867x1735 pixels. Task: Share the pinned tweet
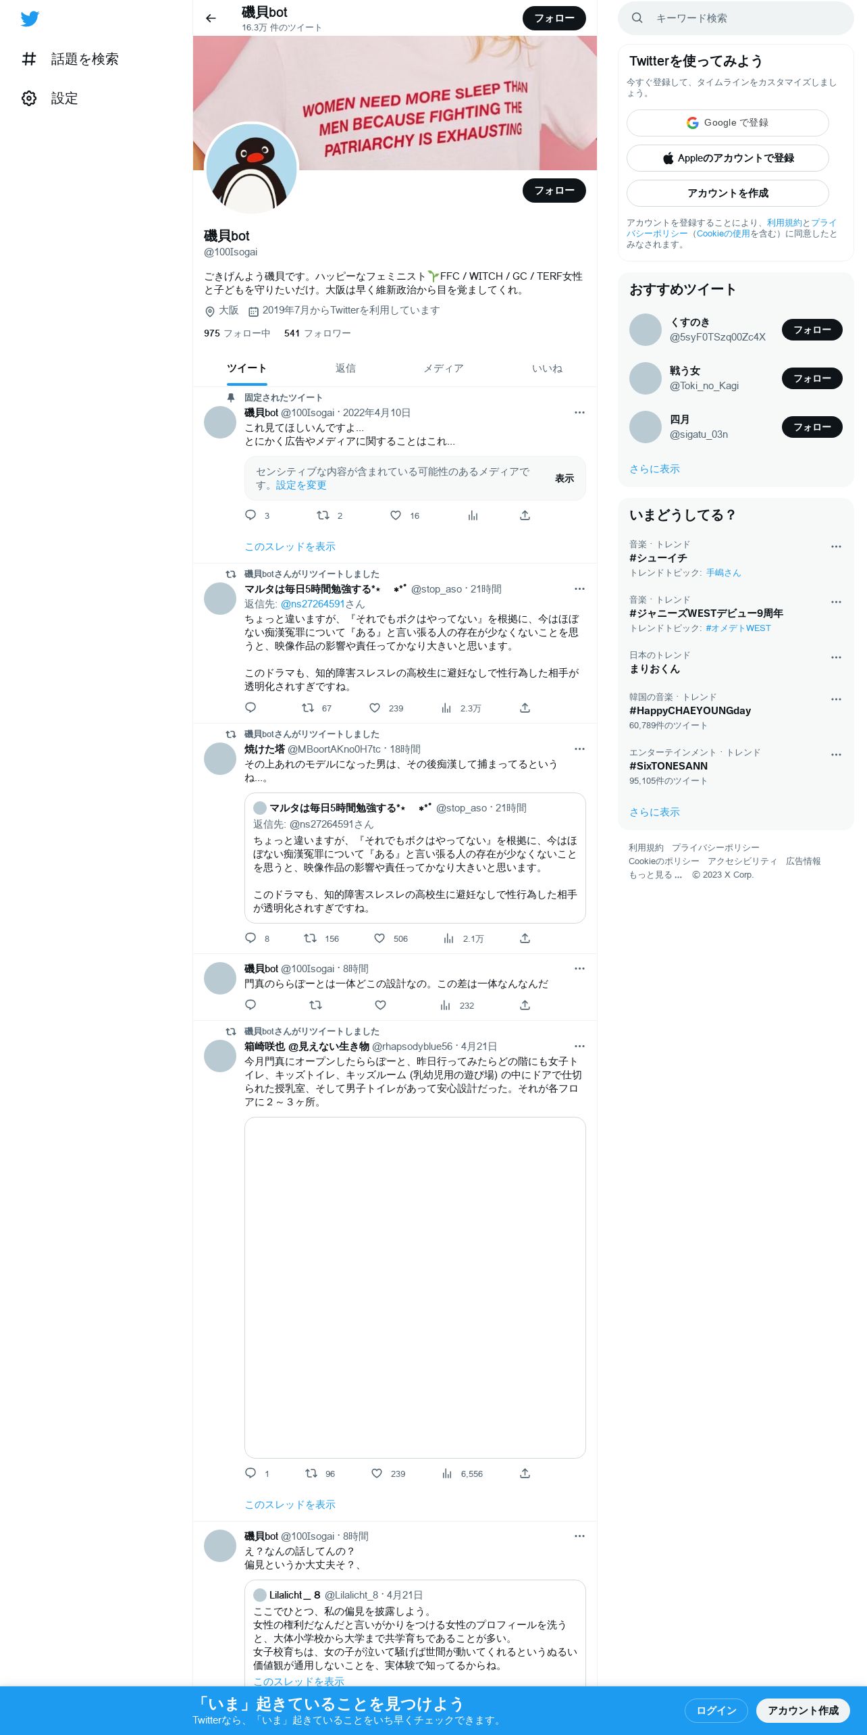click(x=525, y=516)
